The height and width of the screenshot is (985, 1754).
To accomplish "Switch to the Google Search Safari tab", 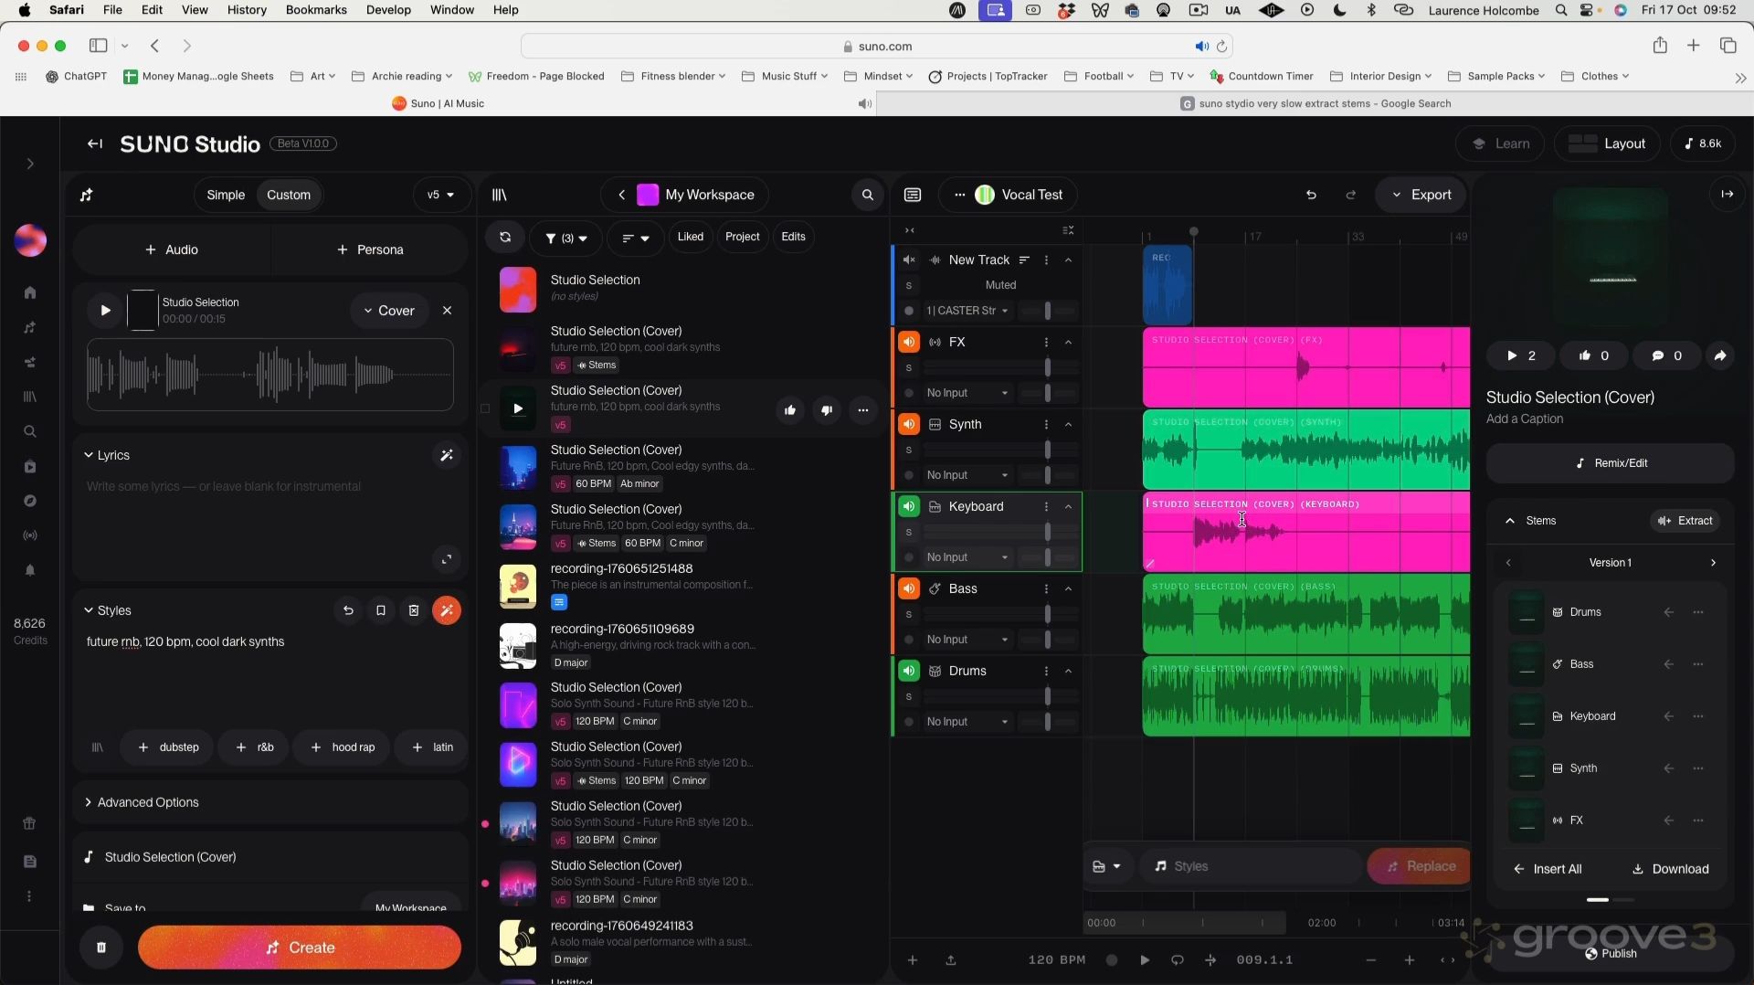I will click(1315, 103).
